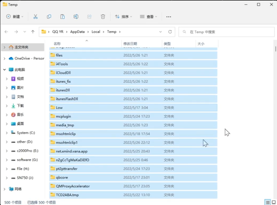Image resolution: width=277 pixels, height=205 pixels.
Task: Click the Rename icon in toolbar
Action: coord(76,17)
